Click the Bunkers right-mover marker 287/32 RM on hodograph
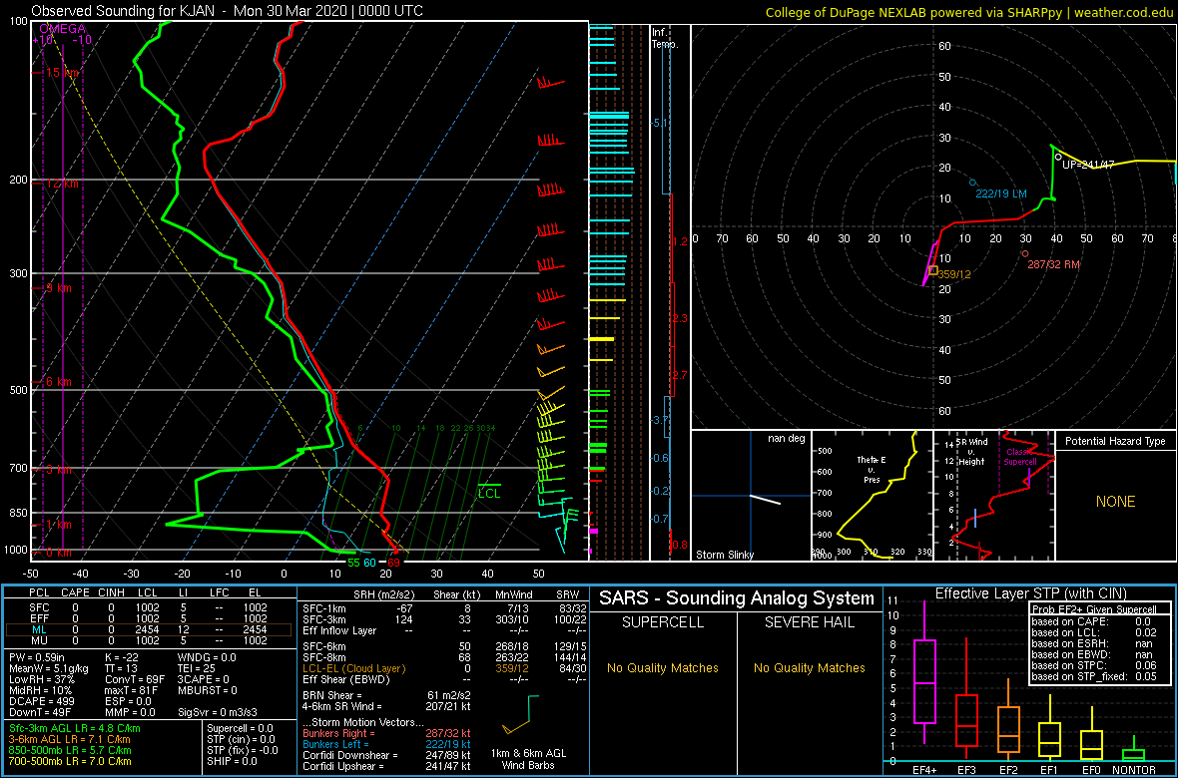 coord(1024,253)
